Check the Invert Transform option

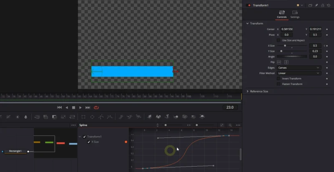click(279, 78)
